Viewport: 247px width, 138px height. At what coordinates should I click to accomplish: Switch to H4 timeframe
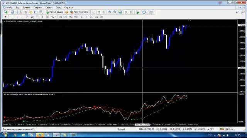pyautogui.click(x=86, y=17)
